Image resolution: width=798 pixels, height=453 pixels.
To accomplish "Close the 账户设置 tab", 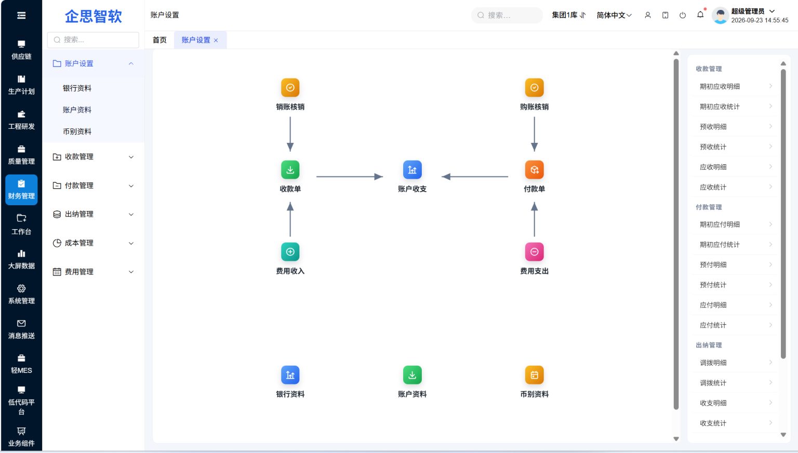I will coord(216,41).
